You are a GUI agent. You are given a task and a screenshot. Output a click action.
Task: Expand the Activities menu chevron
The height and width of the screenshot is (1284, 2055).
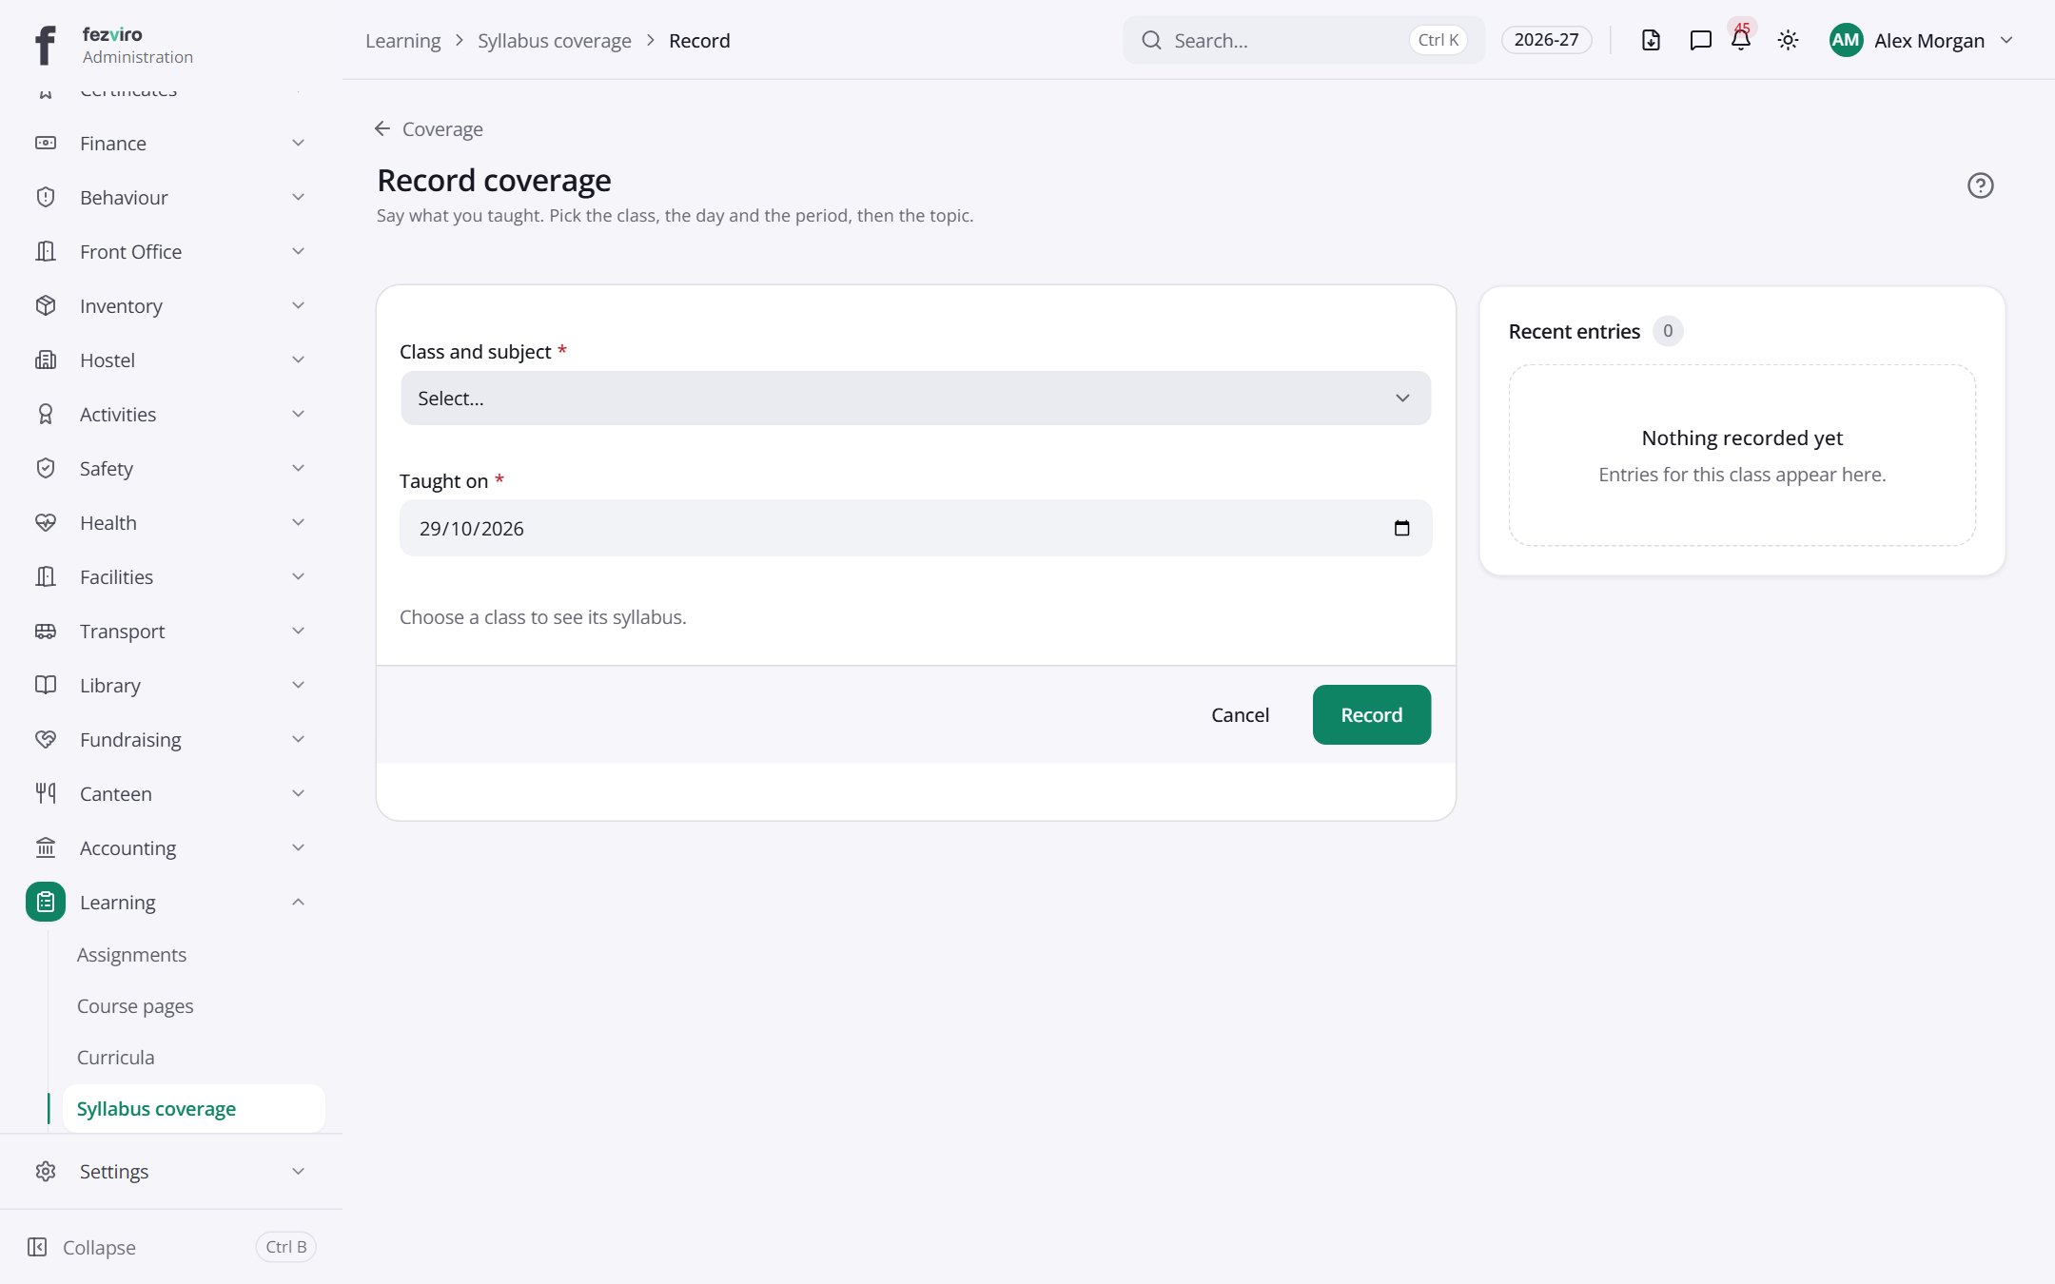298,414
